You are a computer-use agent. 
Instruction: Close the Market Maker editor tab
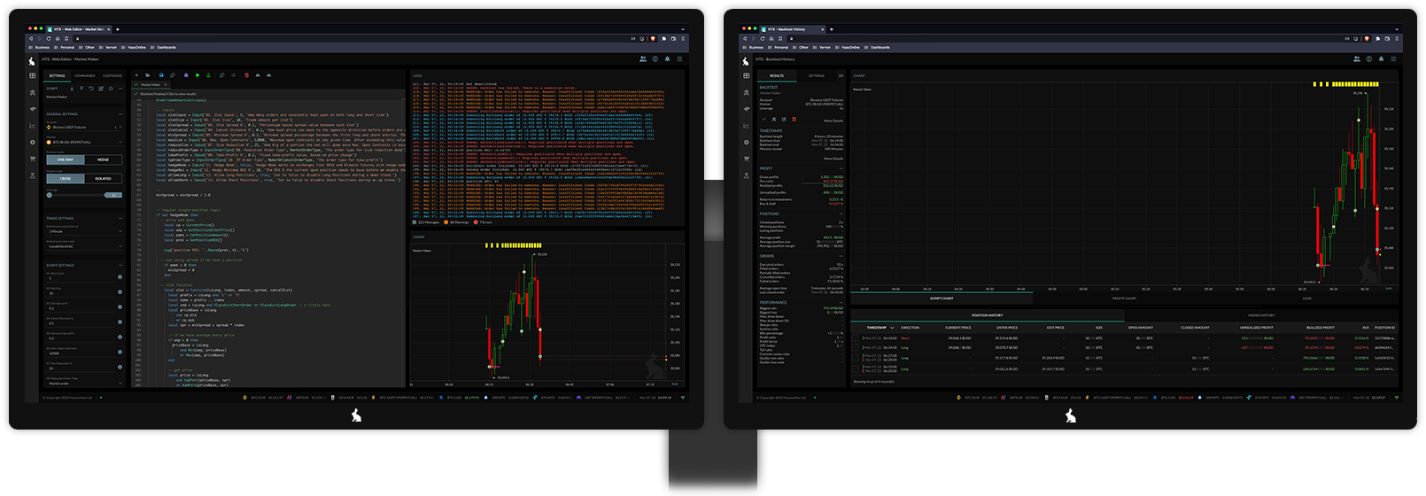coord(166,84)
